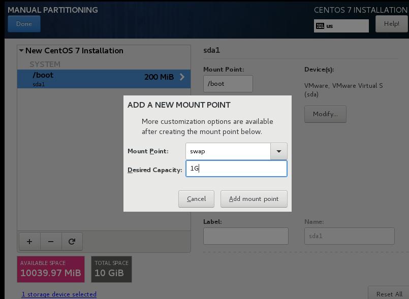Click the Reset All button
Image resolution: width=409 pixels, height=299 pixels.
389,293
